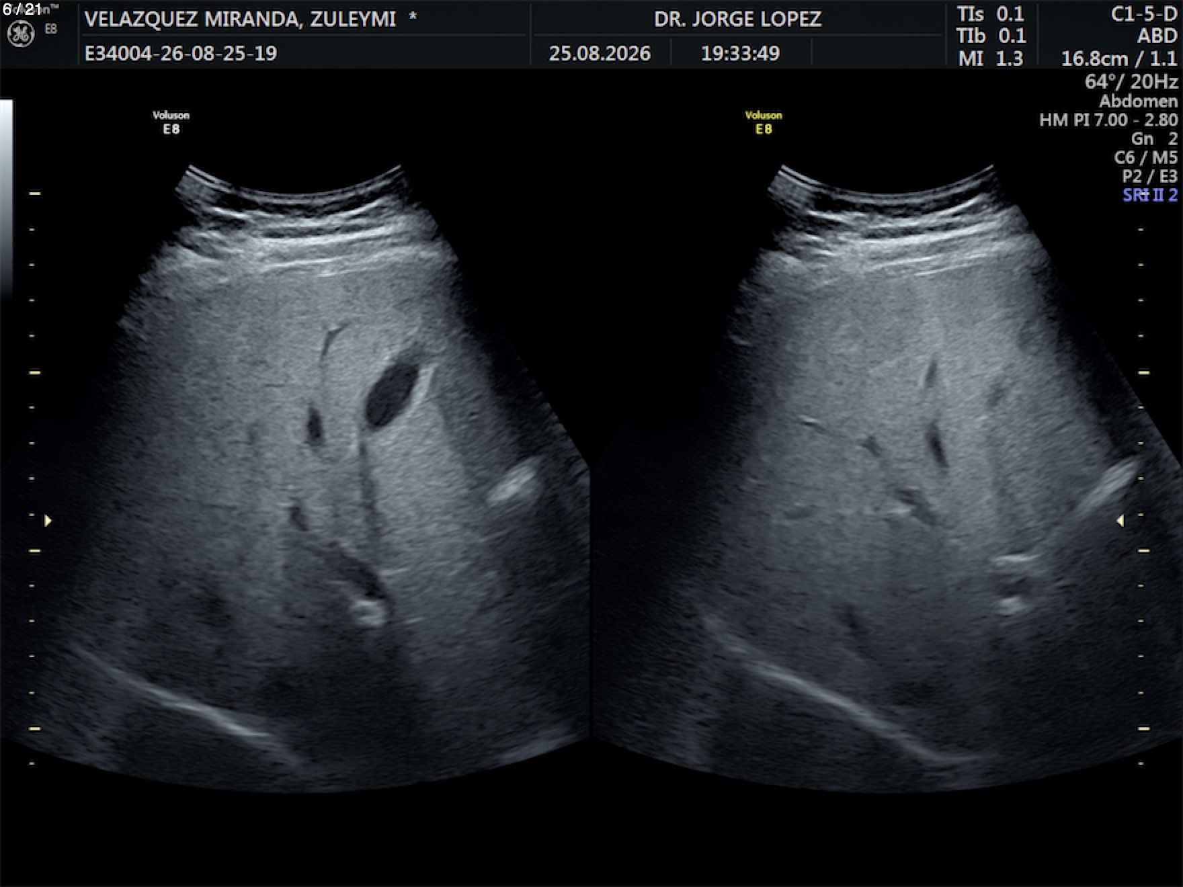Select the left focal zone arrow marker
The height and width of the screenshot is (887, 1183).
coord(48,521)
